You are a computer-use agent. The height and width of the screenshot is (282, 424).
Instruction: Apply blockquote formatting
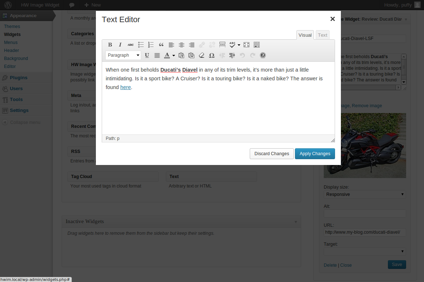point(161,45)
